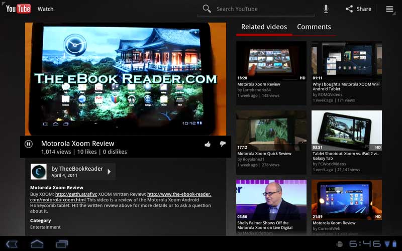402x251 pixels.
Task: Select 'by PCWorldVideos' uploader text
Action: (329, 164)
